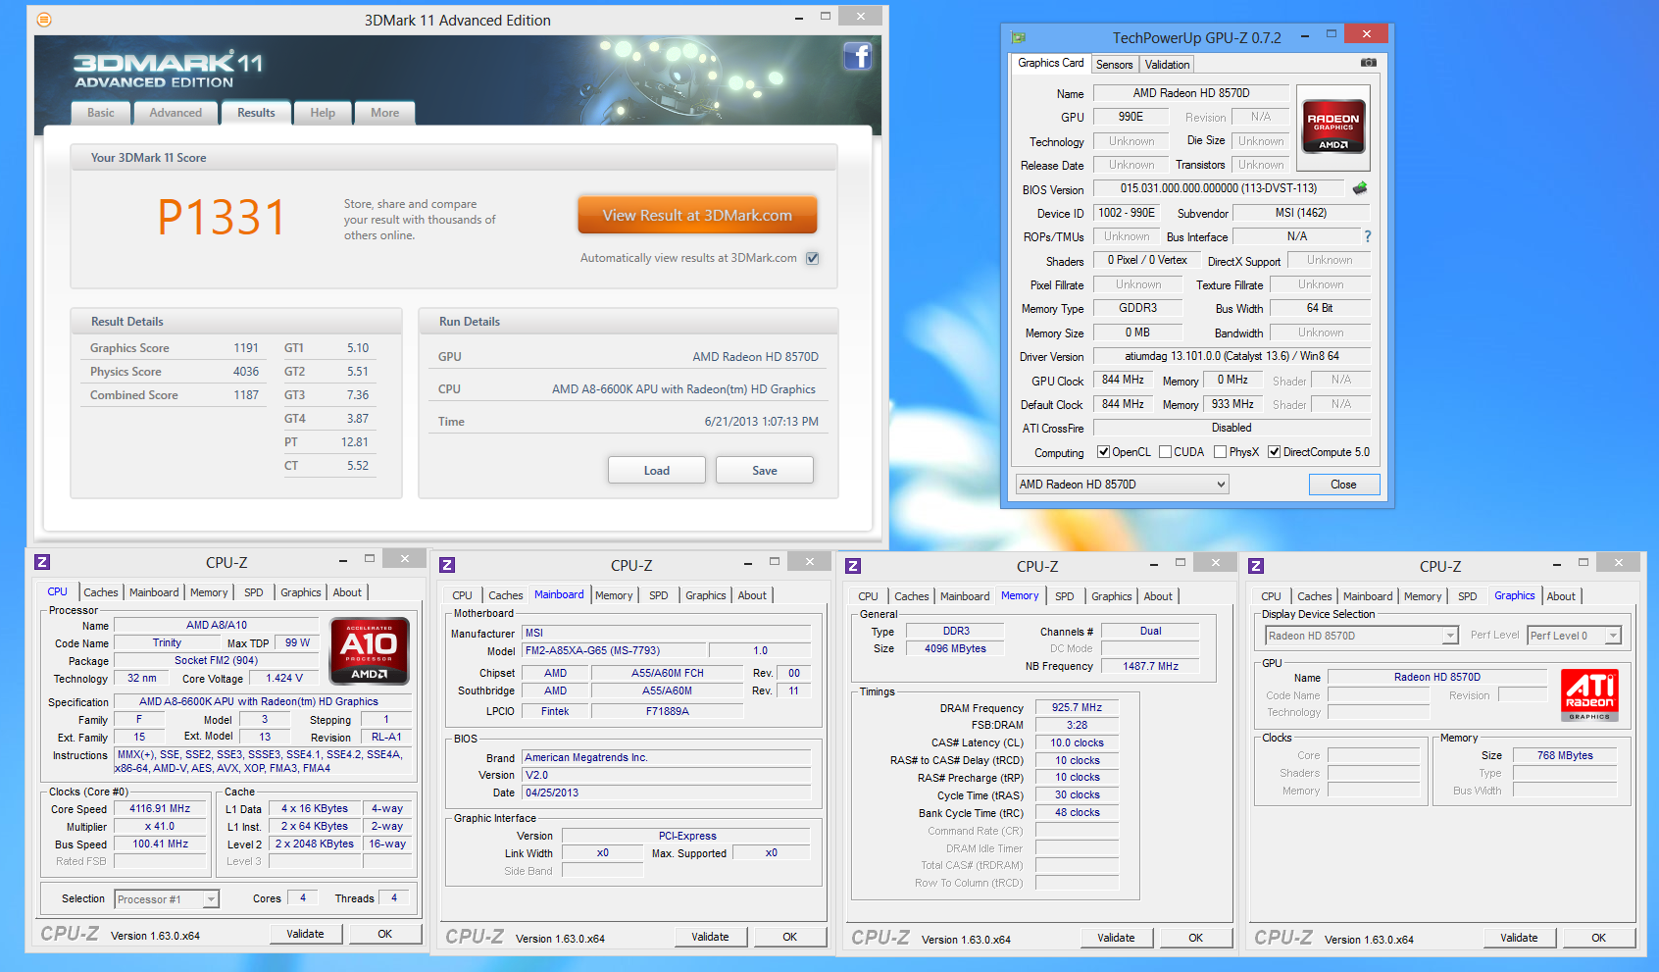Click the GT3 result value 7.36
This screenshot has width=1659, height=972.
[x=358, y=395]
